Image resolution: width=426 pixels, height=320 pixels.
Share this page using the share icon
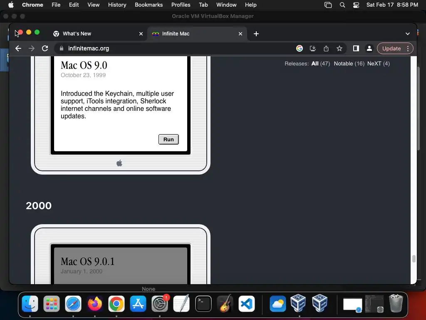coord(326,48)
